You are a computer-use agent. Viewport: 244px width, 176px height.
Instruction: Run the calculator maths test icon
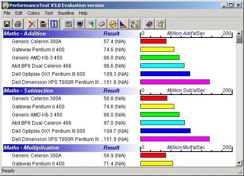pyautogui.click(x=69, y=24)
